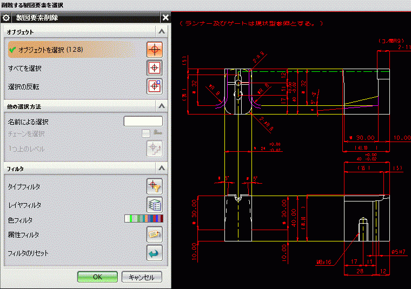The height and width of the screenshot is (289, 411).
Task: Click the 選択の反転 label
Action: [x=24, y=87]
